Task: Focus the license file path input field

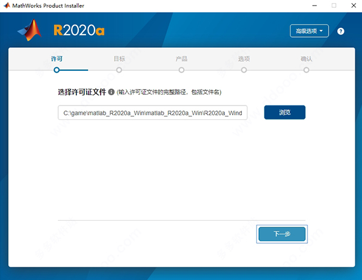Action: pyautogui.click(x=153, y=113)
